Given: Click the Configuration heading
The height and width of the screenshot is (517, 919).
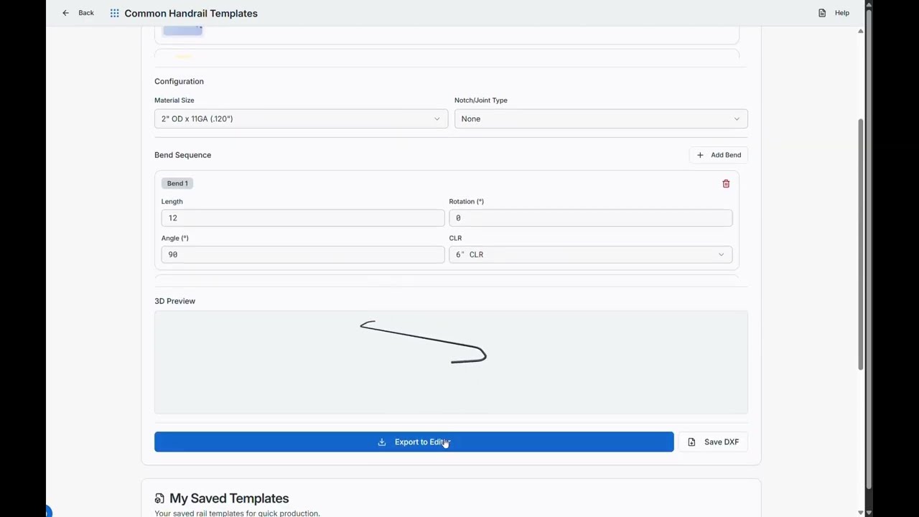Looking at the screenshot, I should pyautogui.click(x=179, y=81).
